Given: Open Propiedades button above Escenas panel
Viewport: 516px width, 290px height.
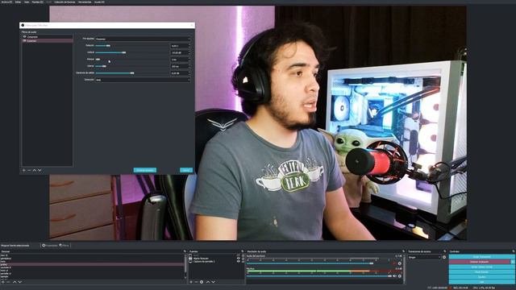Looking at the screenshot, I should point(50,245).
